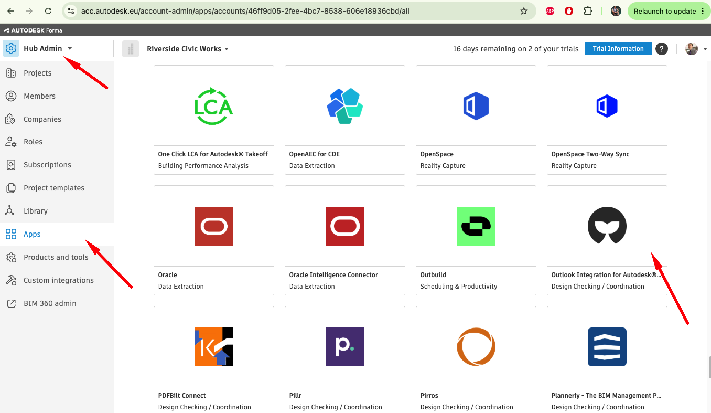Select the OpenSpace app logo

click(x=476, y=105)
